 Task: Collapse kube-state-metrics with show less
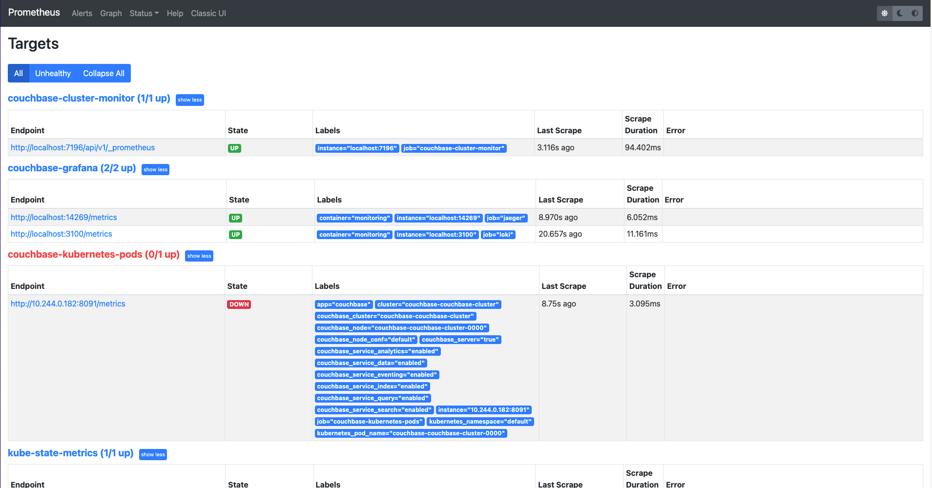tap(153, 454)
